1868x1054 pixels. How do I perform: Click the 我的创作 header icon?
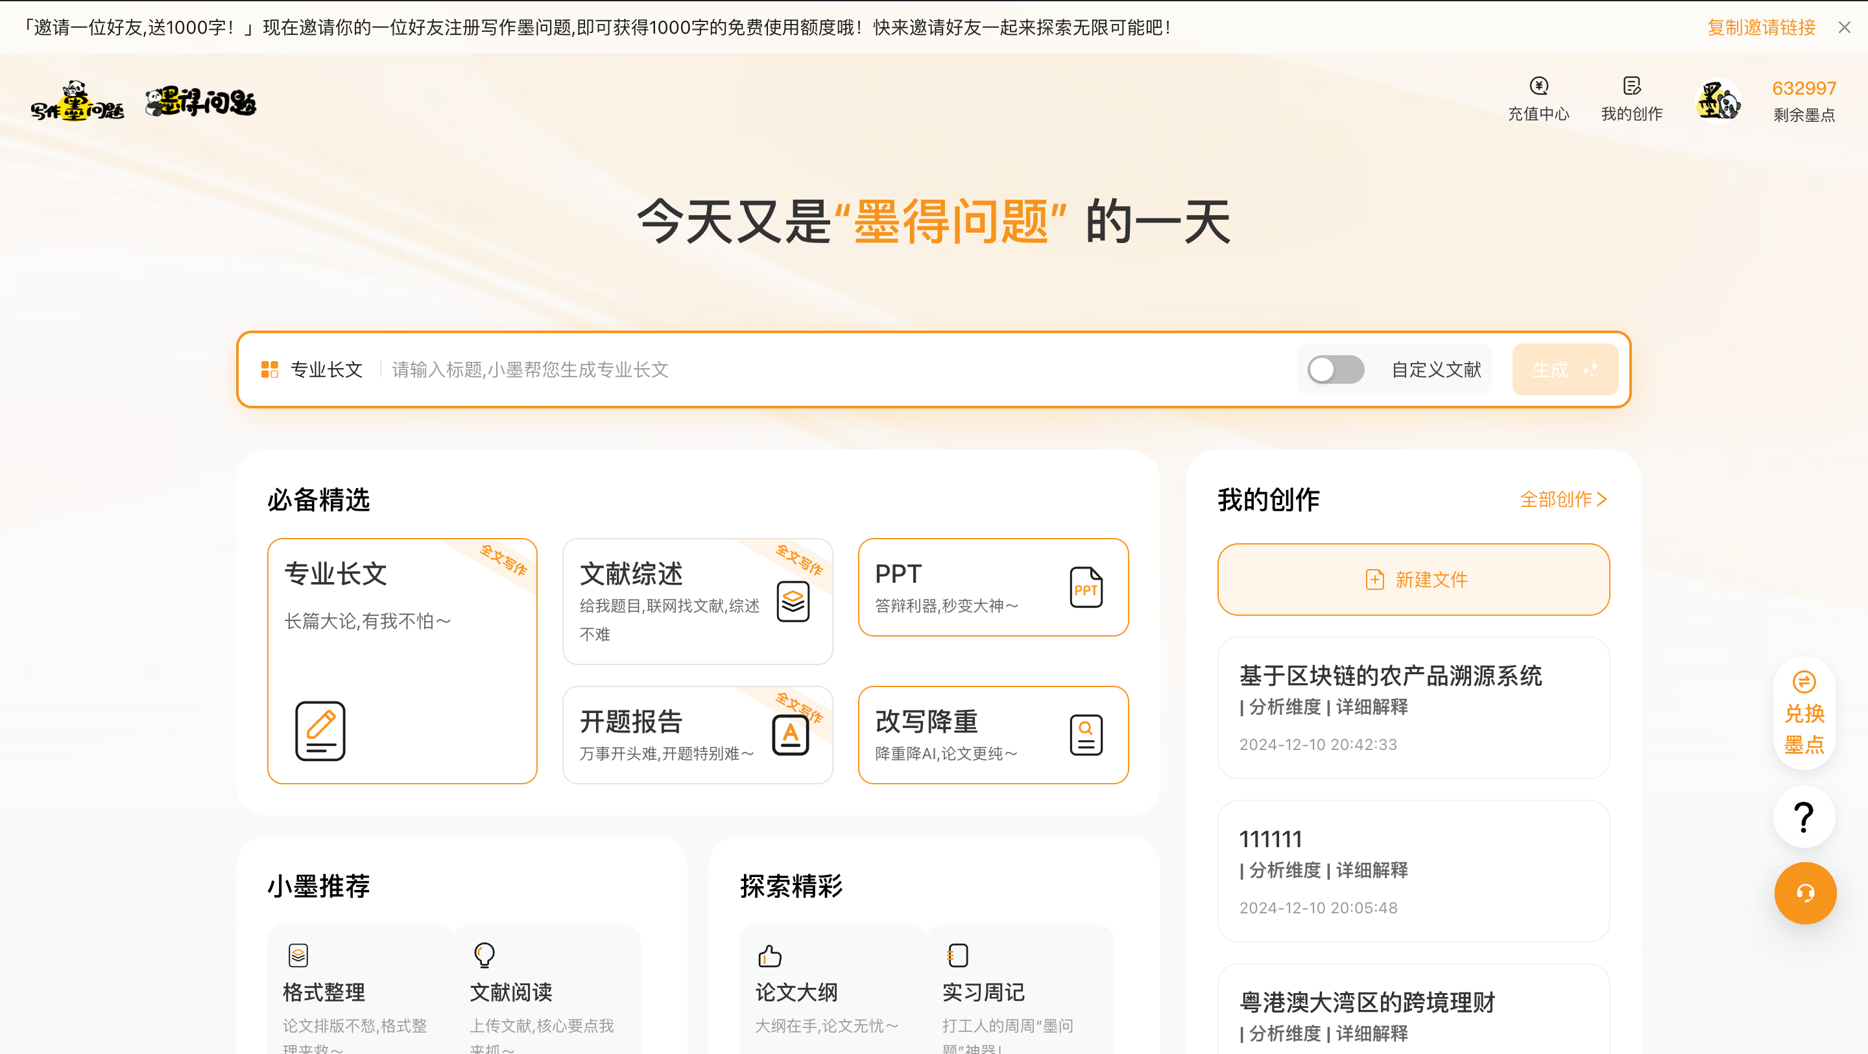[1631, 86]
